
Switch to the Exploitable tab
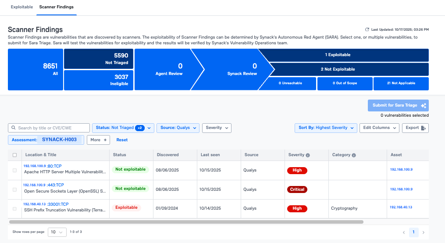point(21,7)
